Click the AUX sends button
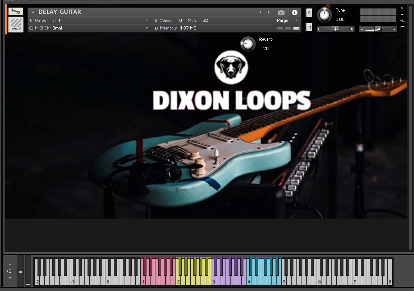The height and width of the screenshot is (291, 414). pyautogui.click(x=402, y=21)
